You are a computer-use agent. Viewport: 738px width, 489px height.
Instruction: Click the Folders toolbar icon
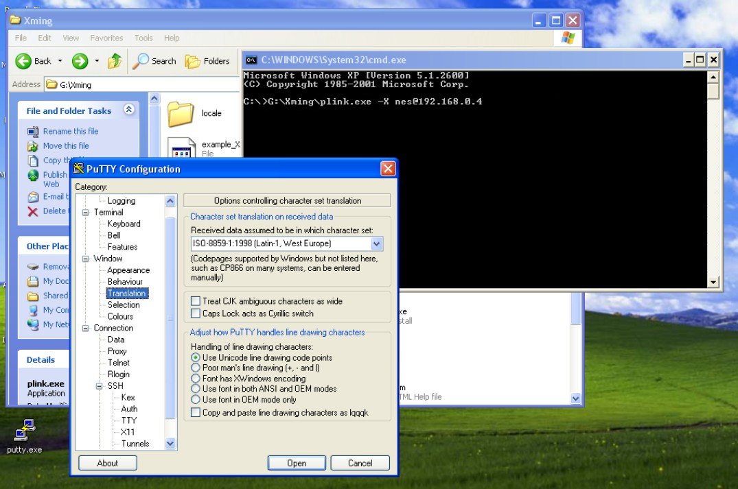[192, 61]
